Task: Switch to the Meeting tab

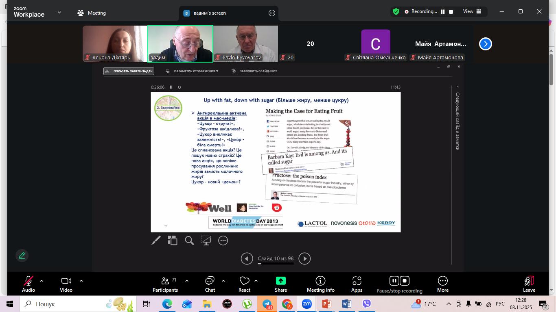Action: click(92, 13)
